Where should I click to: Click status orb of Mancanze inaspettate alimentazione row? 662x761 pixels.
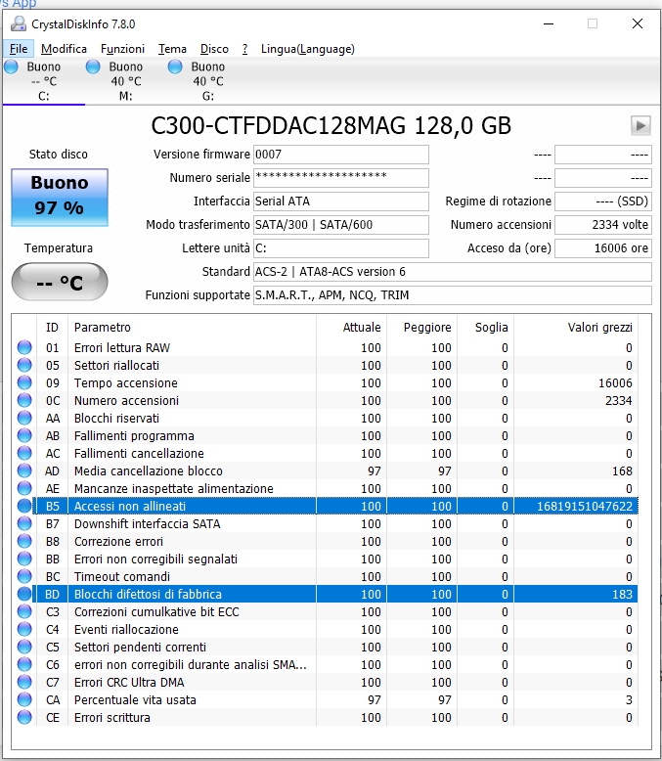tap(24, 488)
